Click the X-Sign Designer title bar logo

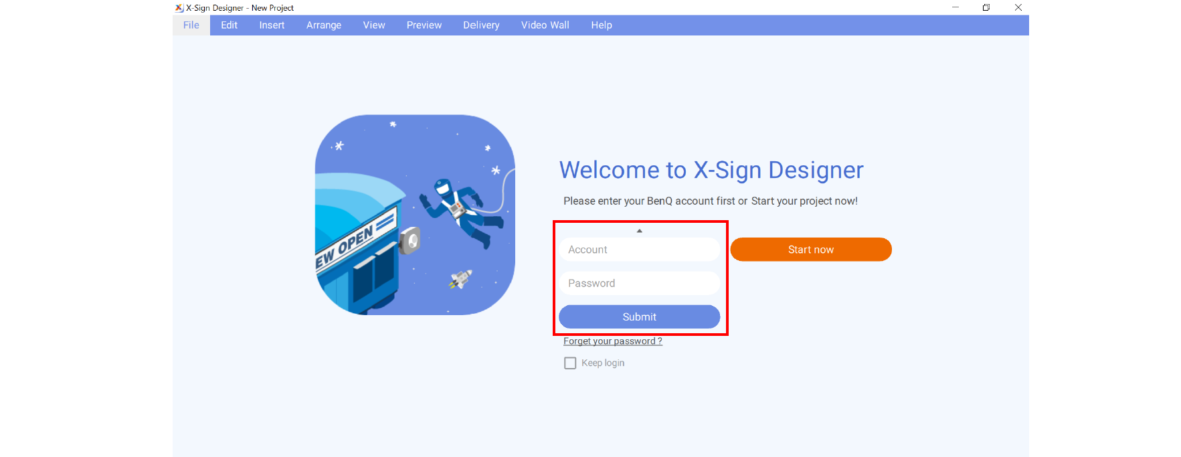point(179,8)
